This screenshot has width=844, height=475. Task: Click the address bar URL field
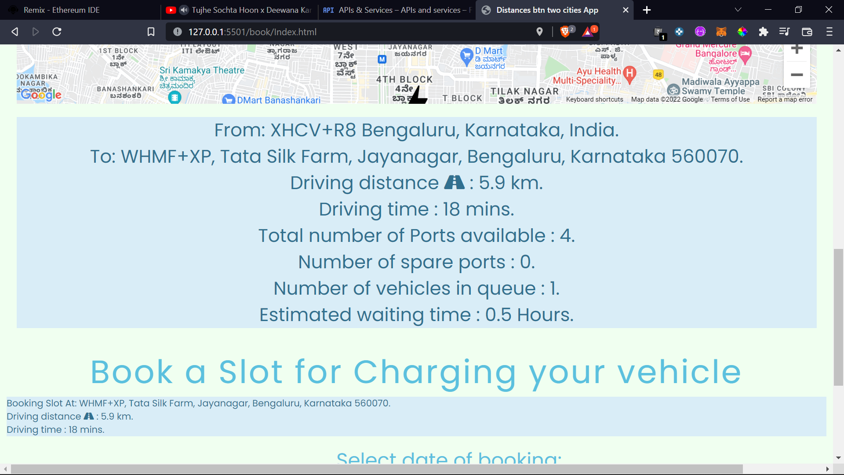352,32
